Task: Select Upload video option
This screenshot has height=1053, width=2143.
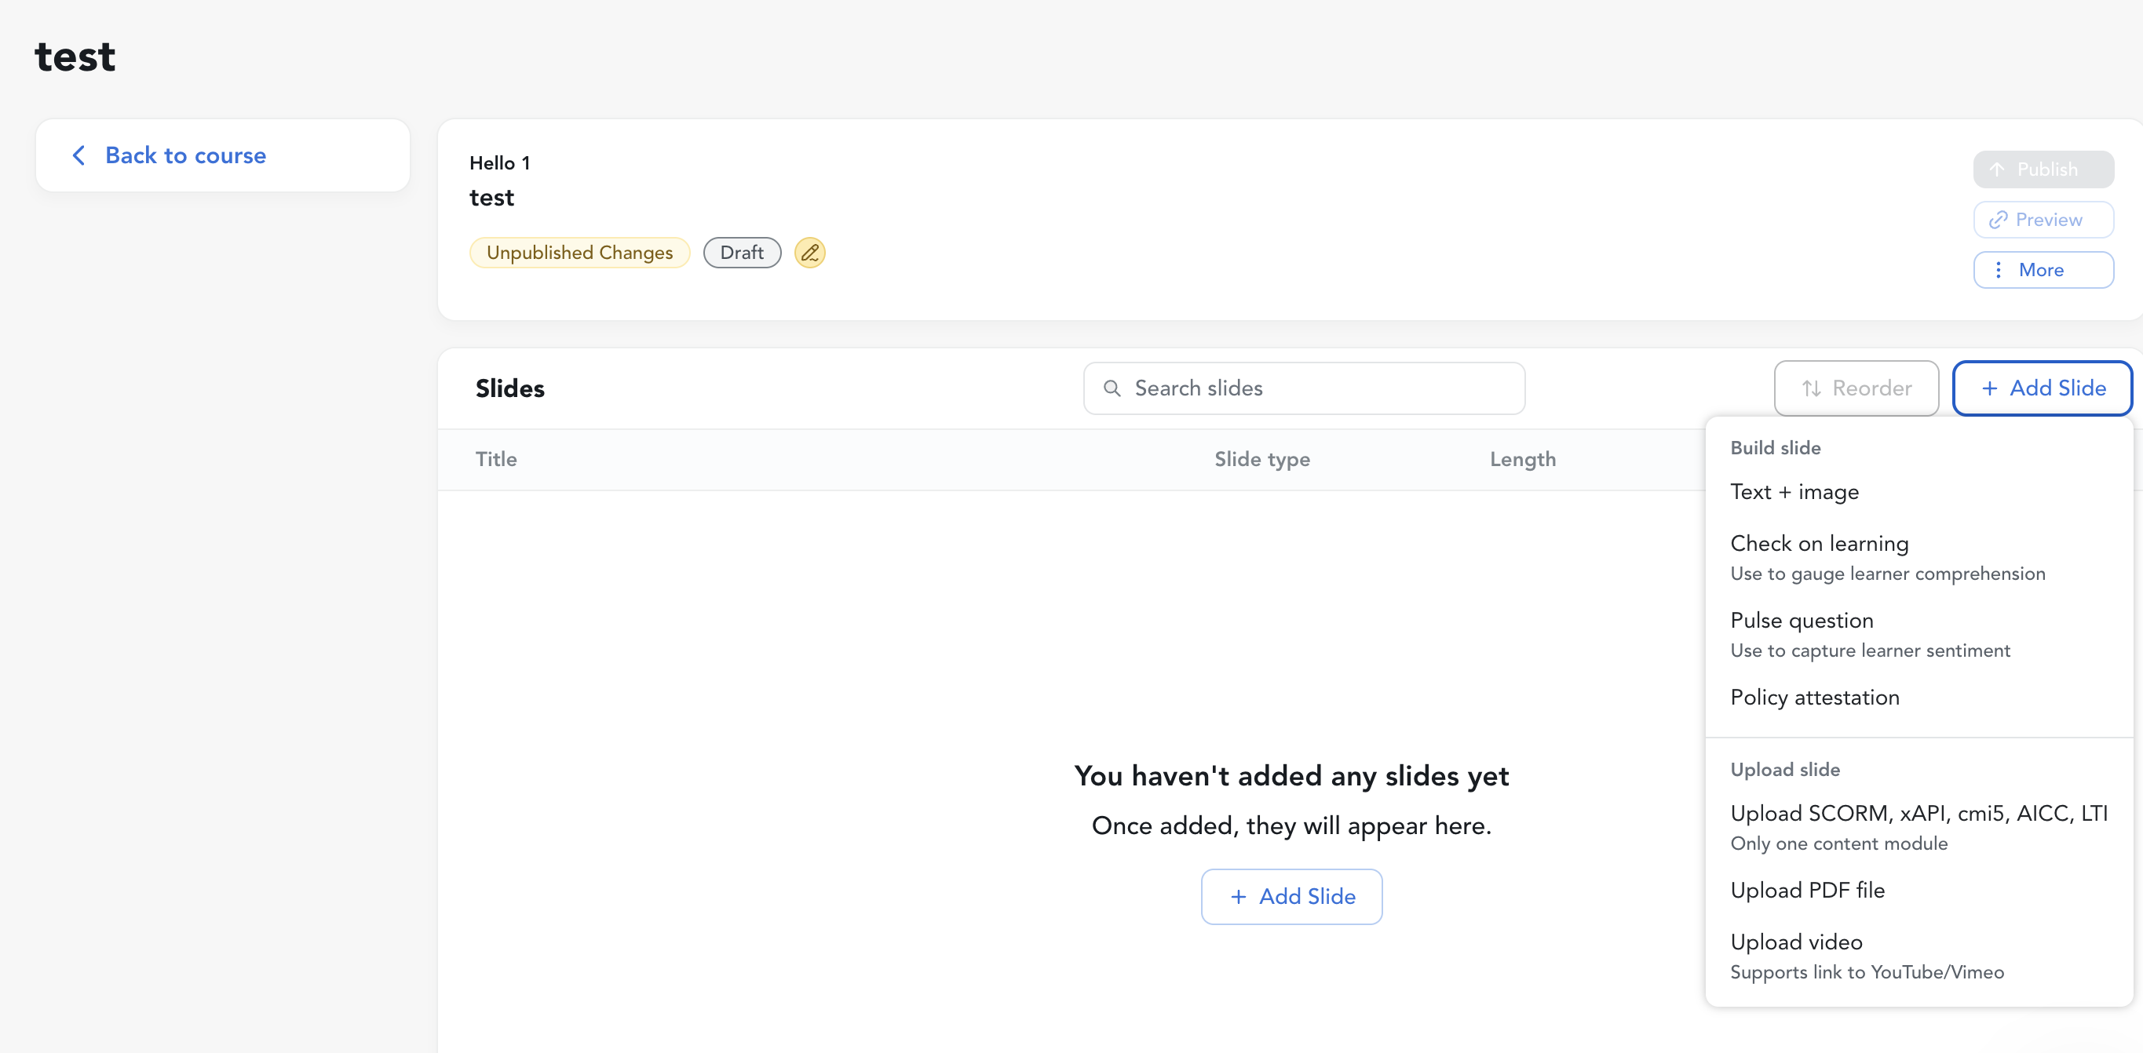Action: pyautogui.click(x=1918, y=956)
